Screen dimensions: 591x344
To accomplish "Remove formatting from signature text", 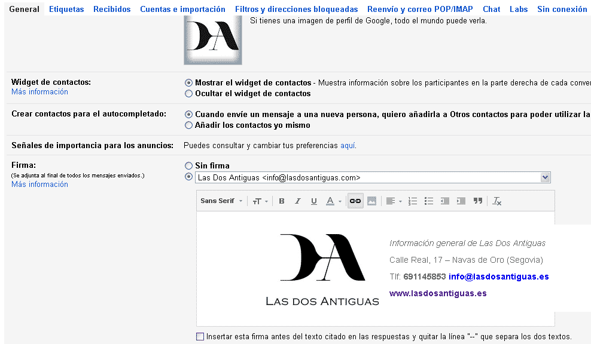I will point(496,201).
